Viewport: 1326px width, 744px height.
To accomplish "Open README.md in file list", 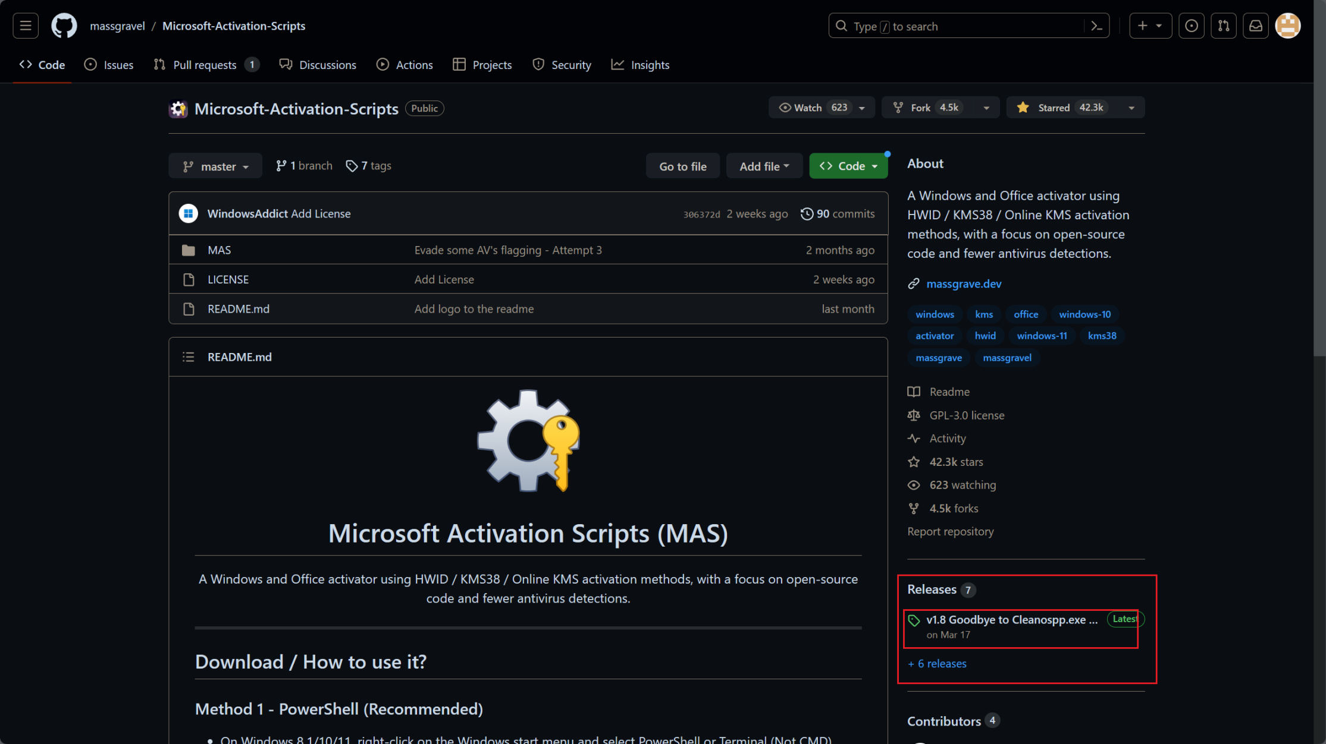I will [238, 309].
